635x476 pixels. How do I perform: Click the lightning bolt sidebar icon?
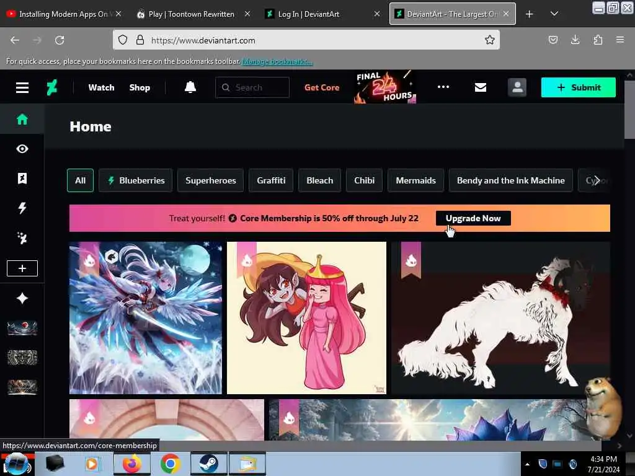(x=22, y=208)
